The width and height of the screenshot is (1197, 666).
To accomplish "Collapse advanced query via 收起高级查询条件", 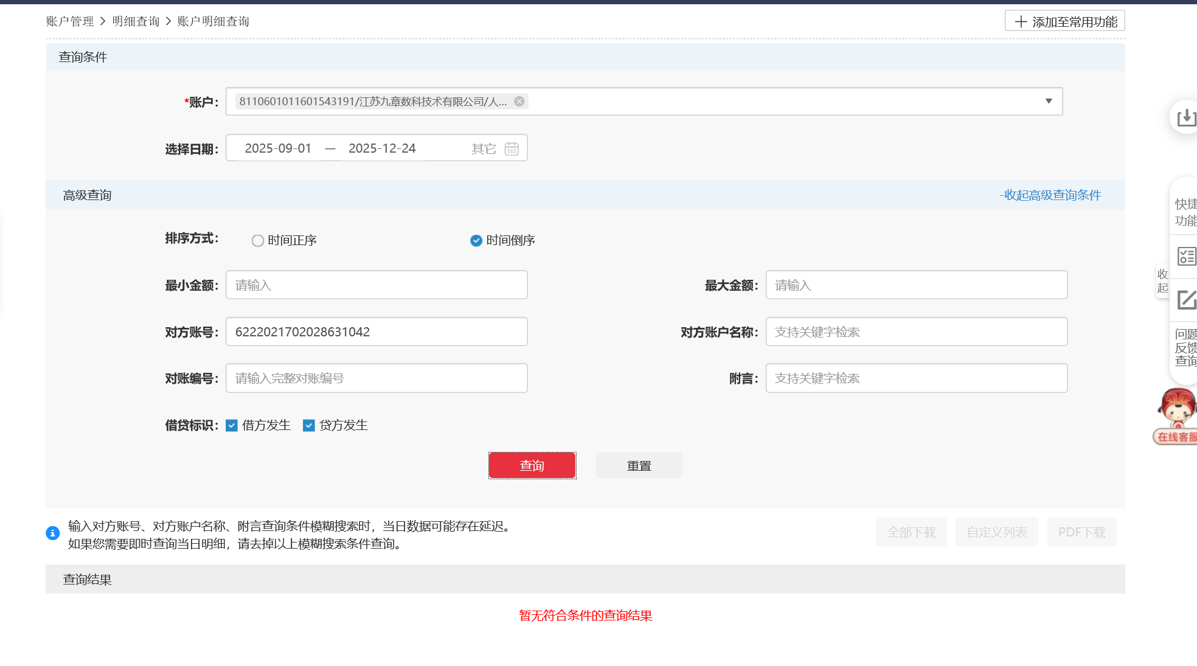I will [1050, 195].
